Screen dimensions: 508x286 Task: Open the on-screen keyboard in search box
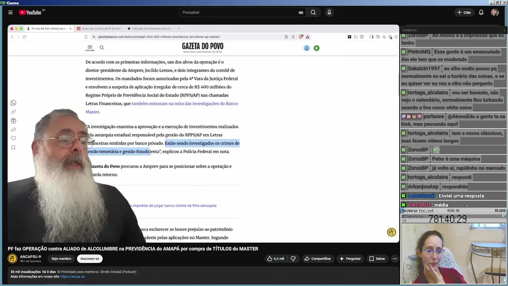301,12
